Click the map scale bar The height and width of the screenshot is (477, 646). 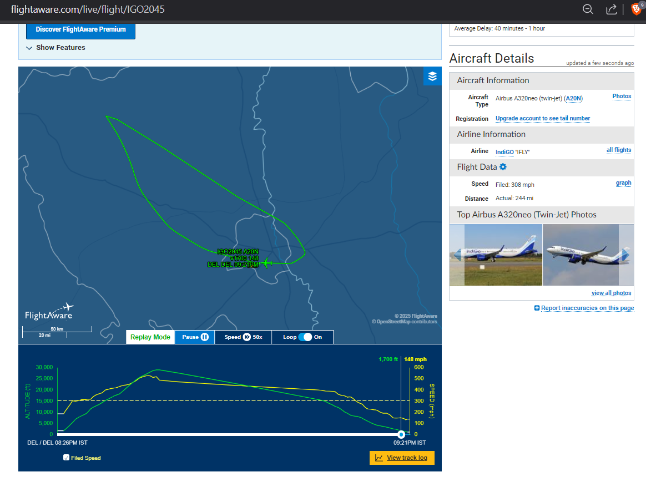click(x=57, y=332)
